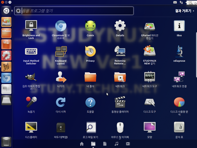Click the mail envelope indicator in top panel
Viewport: 197px width, 148px height.
coord(175,2)
